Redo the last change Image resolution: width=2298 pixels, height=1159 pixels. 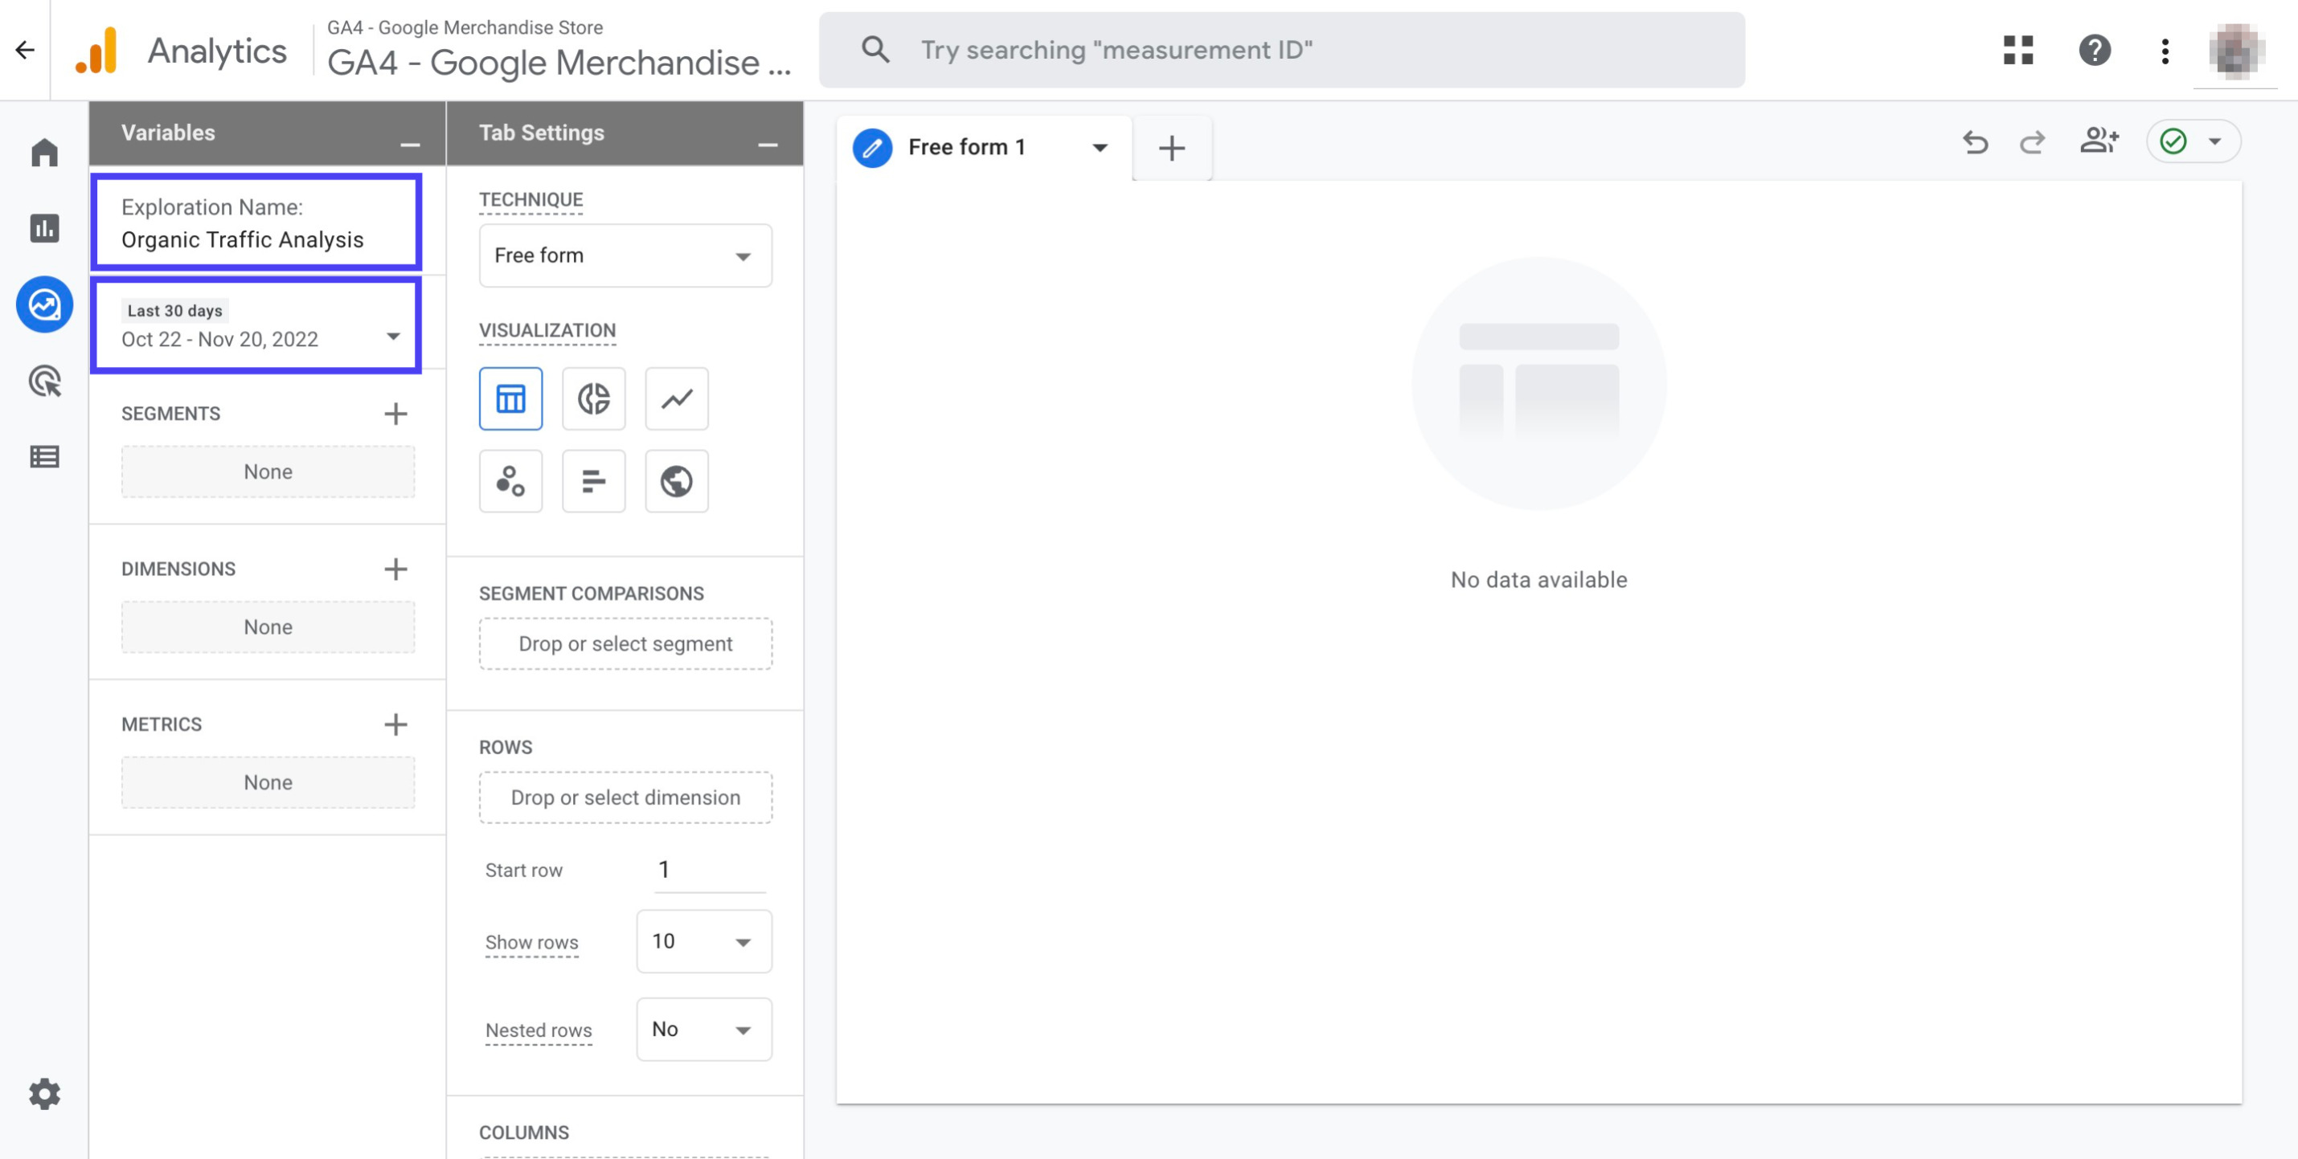pos(2032,141)
